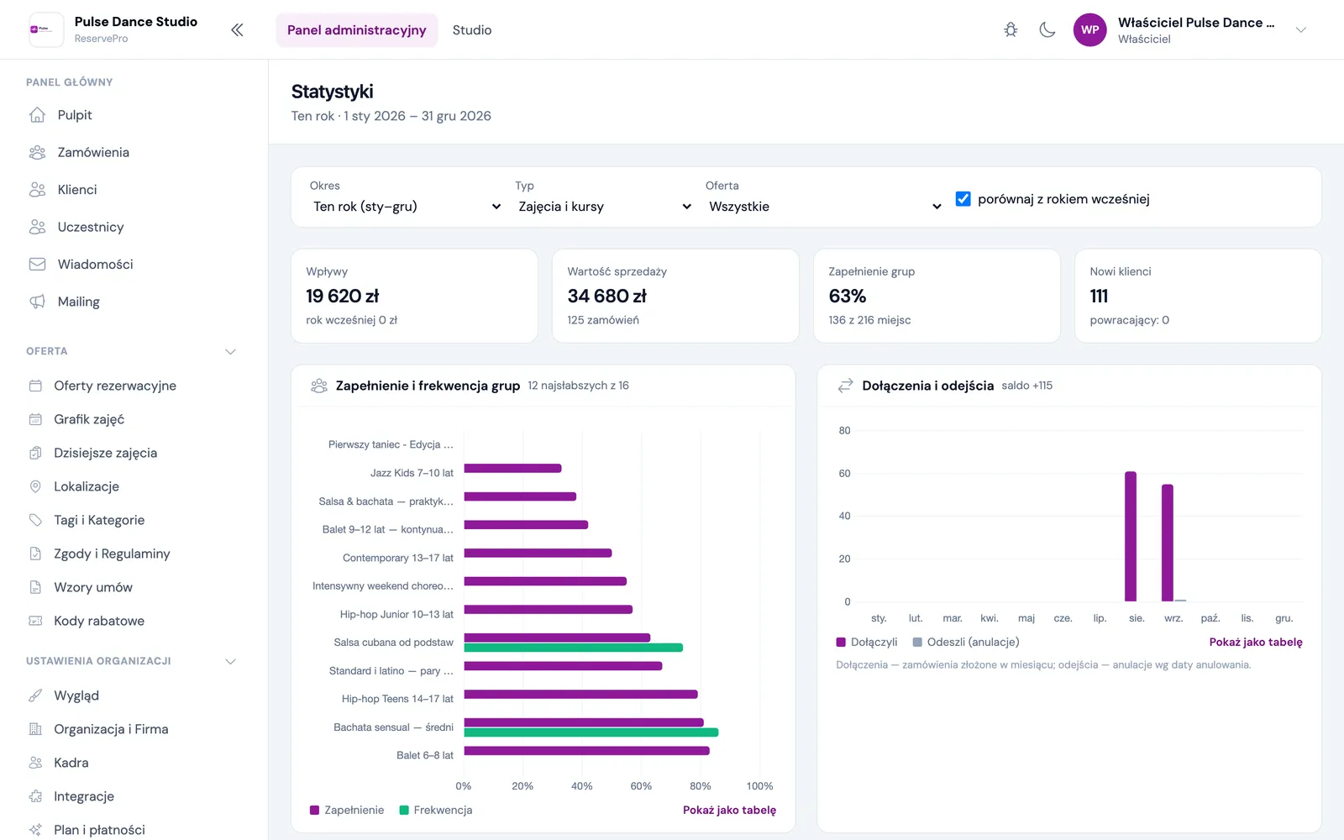This screenshot has height=840, width=1344.
Task: Click the Wpływy 19 620 zł card
Action: click(414, 296)
